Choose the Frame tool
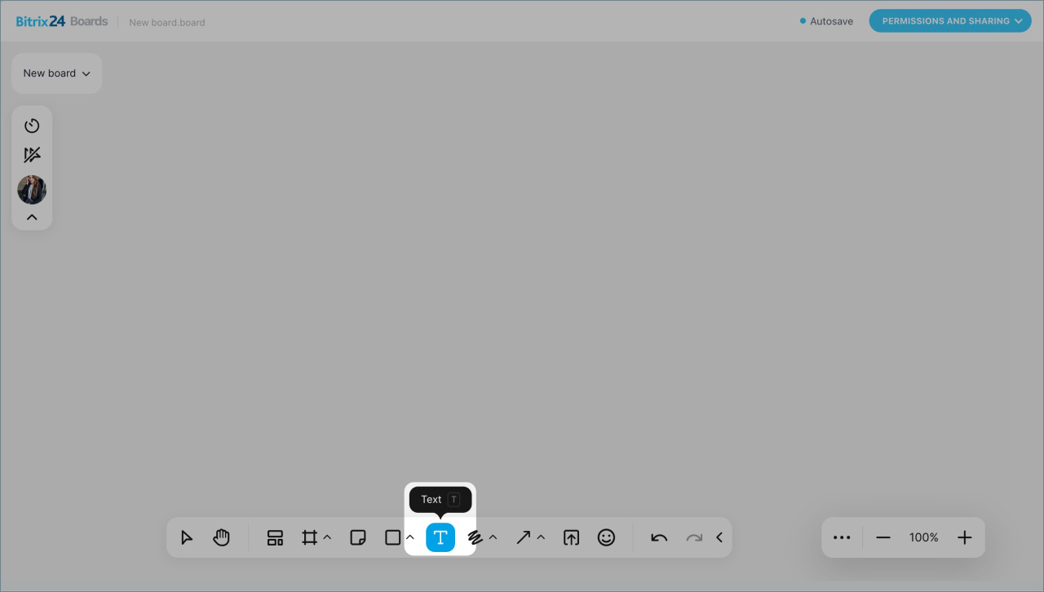The image size is (1044, 592). coord(309,537)
